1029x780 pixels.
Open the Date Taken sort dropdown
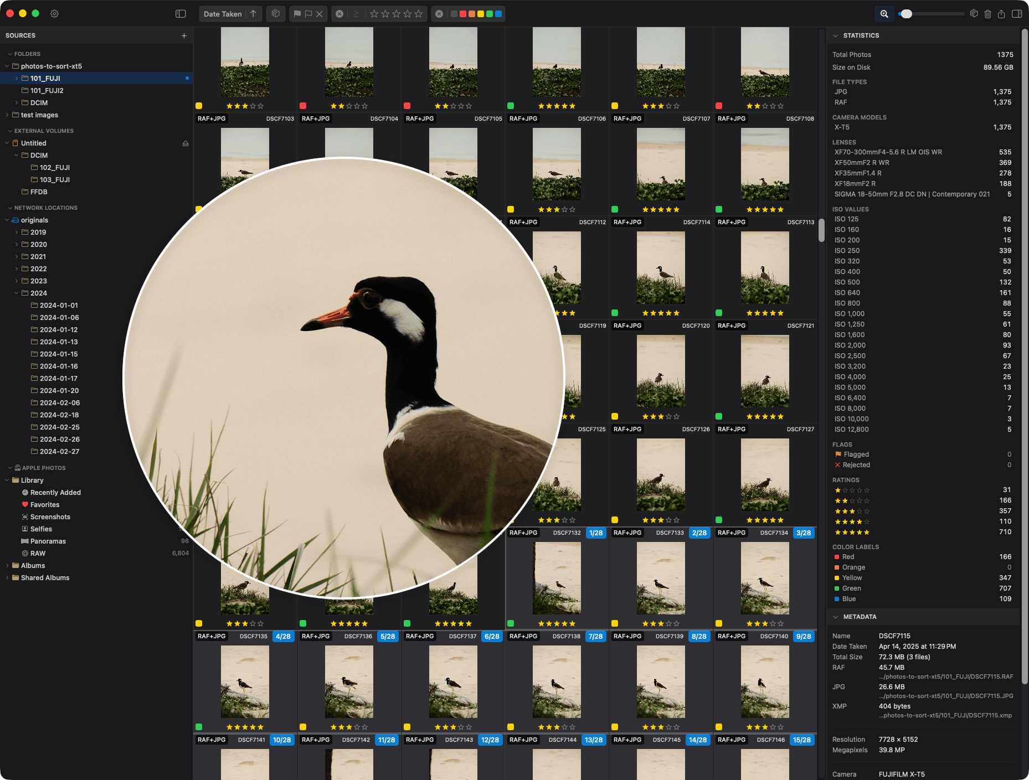coord(223,14)
